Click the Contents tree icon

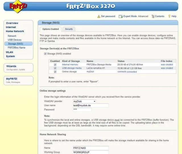coord(153,16)
